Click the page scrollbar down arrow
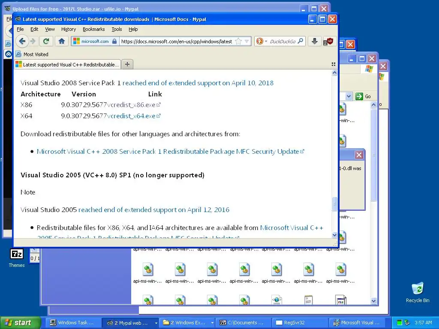Screen dimensions: 439x329 coord(334,235)
